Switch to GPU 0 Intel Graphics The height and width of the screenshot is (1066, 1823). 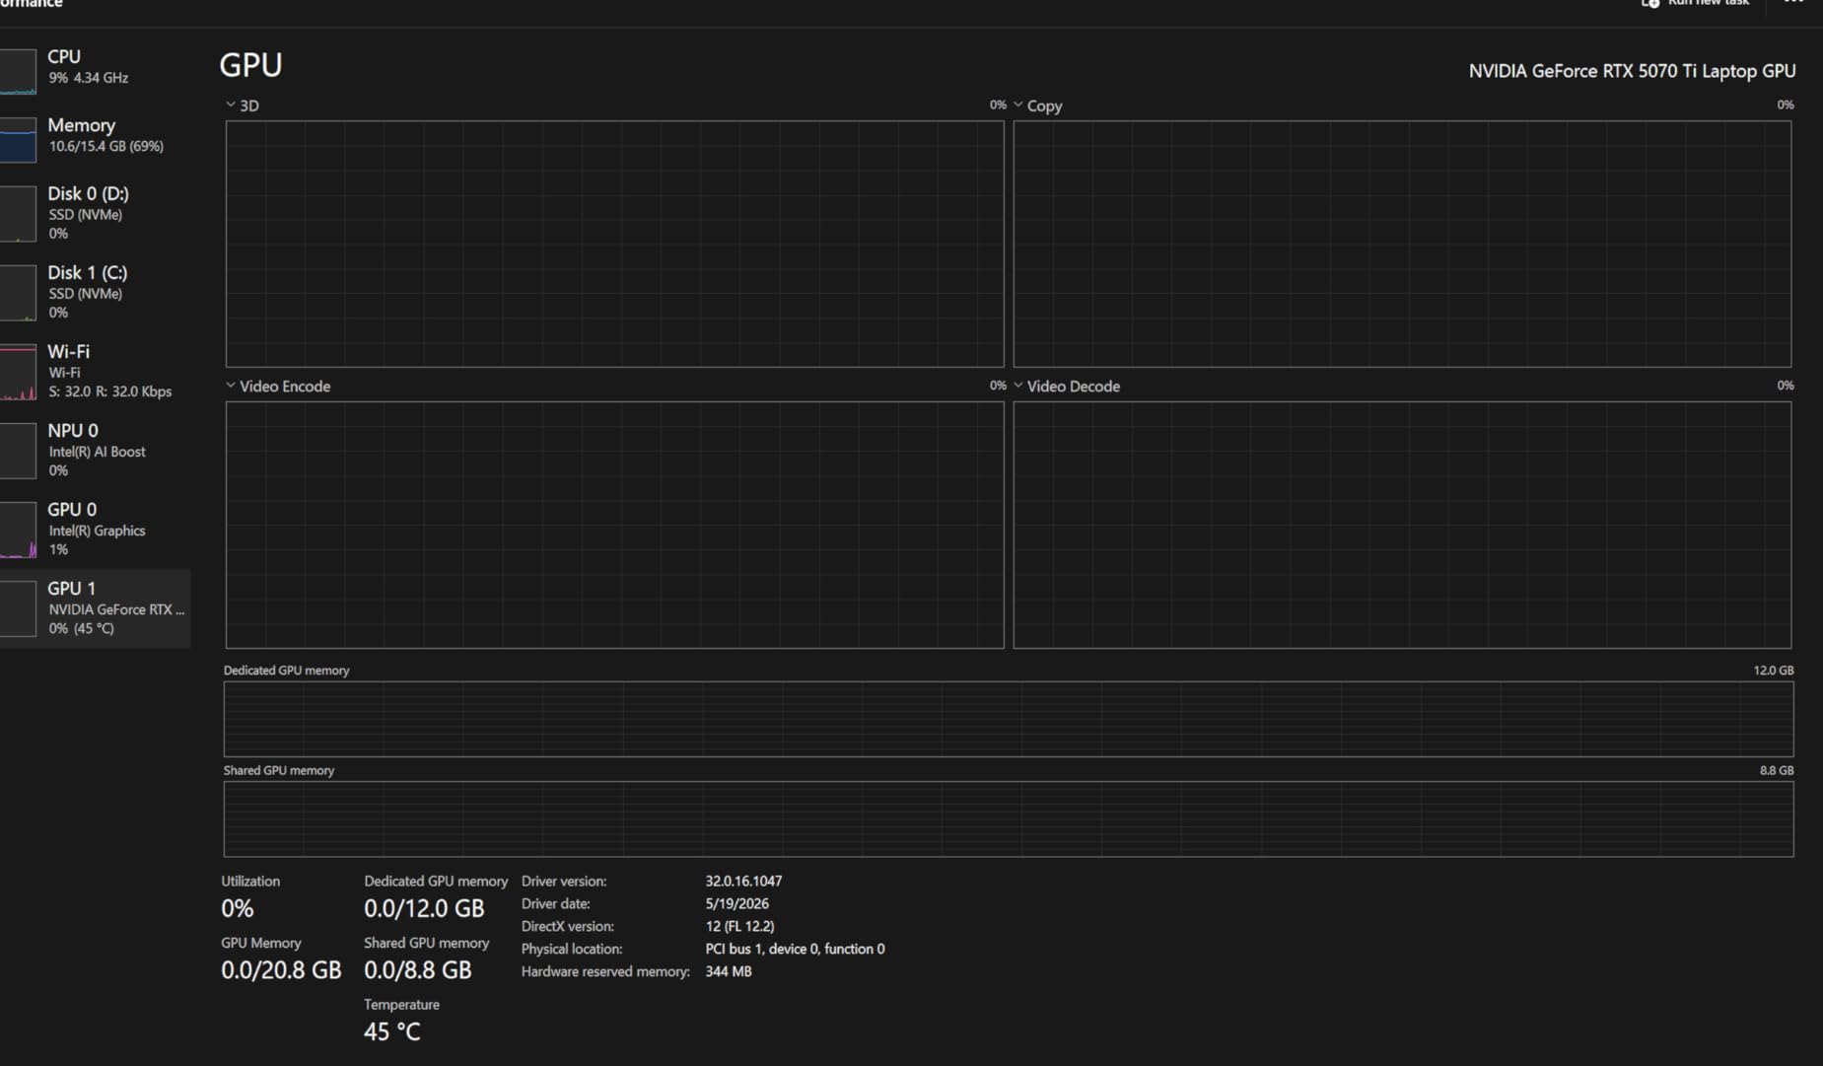pyautogui.click(x=95, y=528)
